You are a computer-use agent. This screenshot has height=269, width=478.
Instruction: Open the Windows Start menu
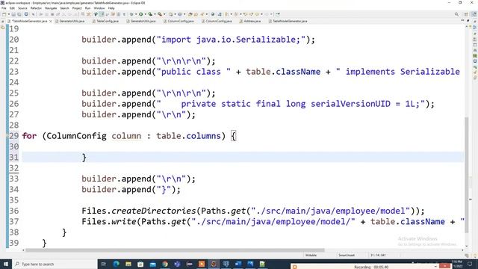click(x=6, y=264)
